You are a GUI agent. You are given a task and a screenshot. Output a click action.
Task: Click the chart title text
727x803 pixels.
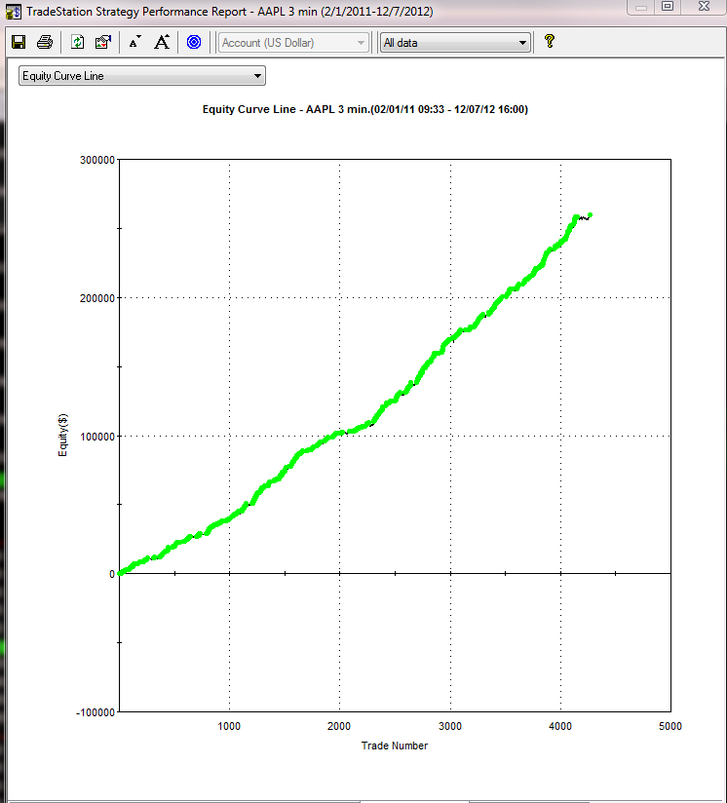point(363,110)
